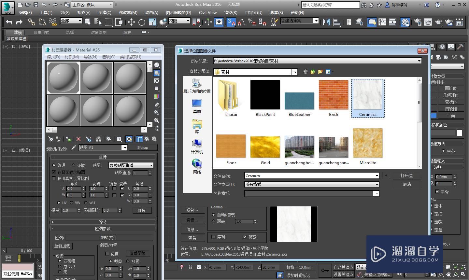Enable the 序列 (Sequence) checkbox
Image resolution: width=469 pixels, height=280 pixels.
click(x=214, y=237)
